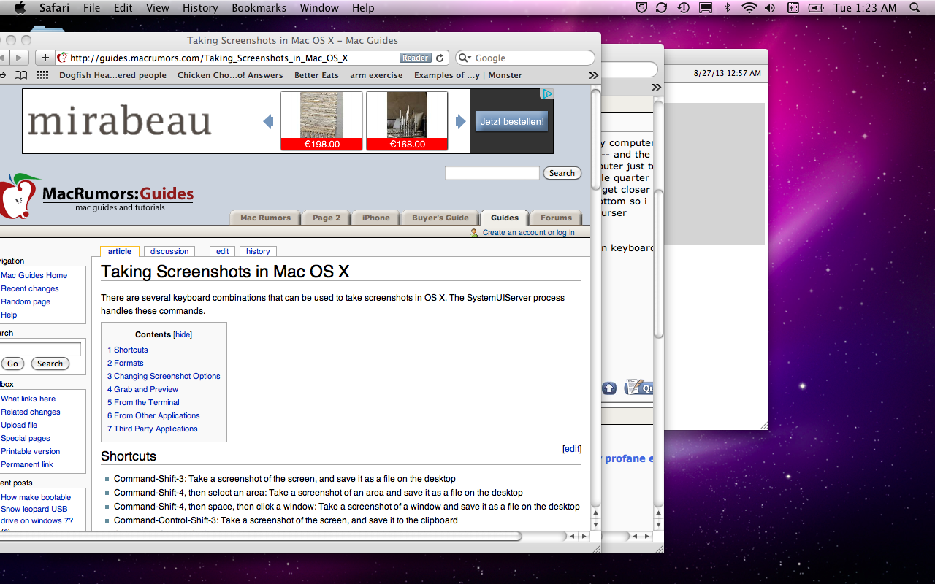Open the Better Eats bookmark
Screen dimensions: 935x584
click(316, 75)
